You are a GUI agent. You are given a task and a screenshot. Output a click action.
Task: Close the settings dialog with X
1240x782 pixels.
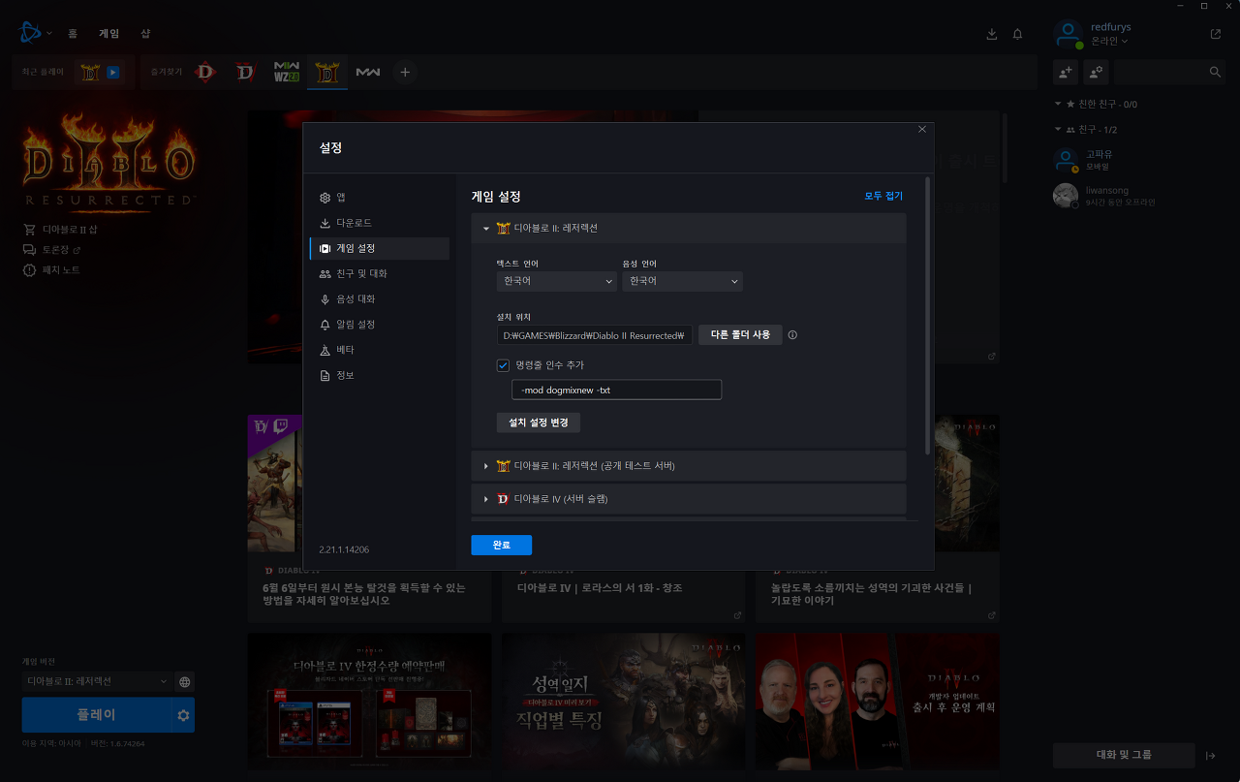point(922,129)
